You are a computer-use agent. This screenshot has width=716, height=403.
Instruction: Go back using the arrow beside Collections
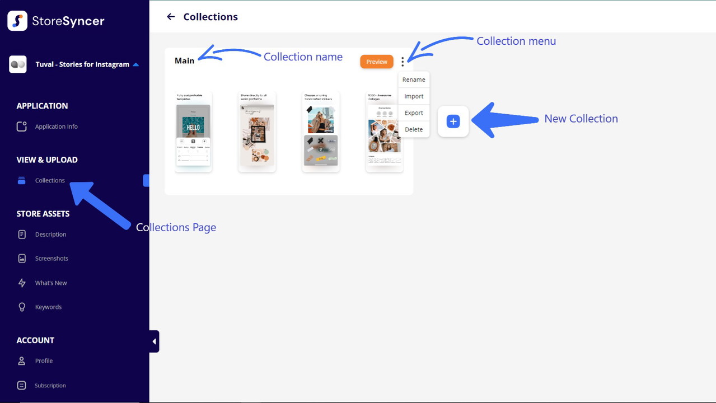coord(171,17)
